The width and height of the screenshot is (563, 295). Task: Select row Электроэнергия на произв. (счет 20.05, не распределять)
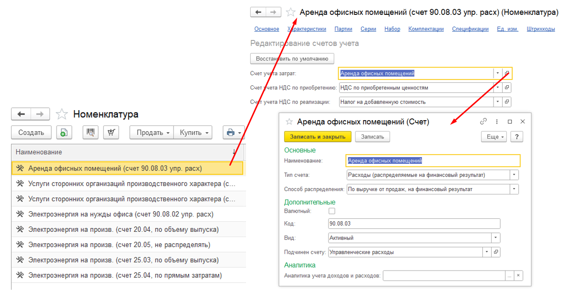129,245
